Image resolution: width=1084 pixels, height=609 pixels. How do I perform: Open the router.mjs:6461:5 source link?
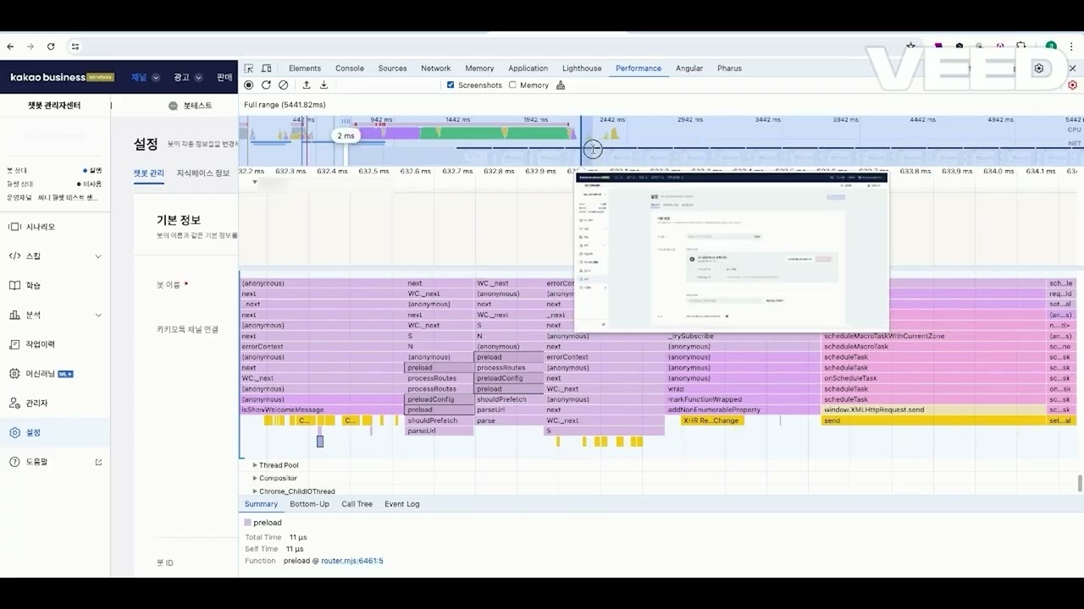[x=352, y=561]
